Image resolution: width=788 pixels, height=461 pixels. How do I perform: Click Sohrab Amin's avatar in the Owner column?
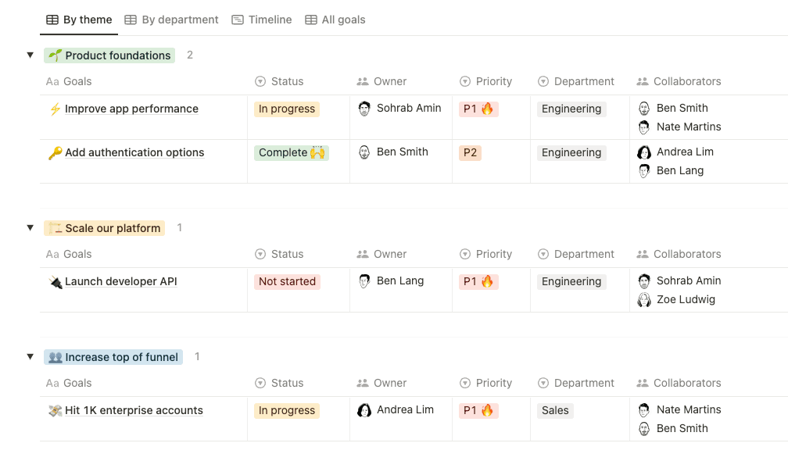point(364,109)
